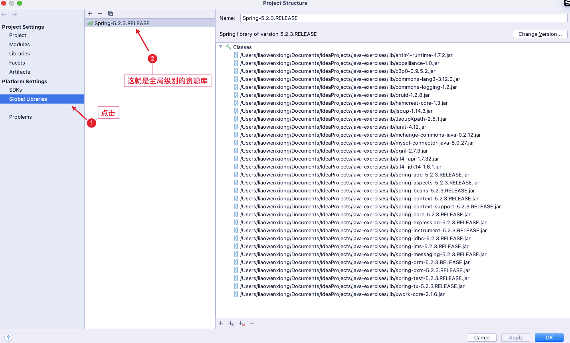Click the Change Version... button
Screen dimensions: 570x343
coord(540,34)
